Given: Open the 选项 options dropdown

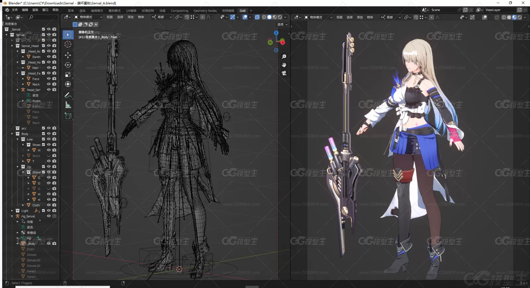Looking at the screenshot, I should click(x=282, y=25).
